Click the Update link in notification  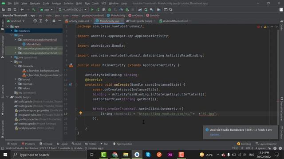(x=215, y=134)
